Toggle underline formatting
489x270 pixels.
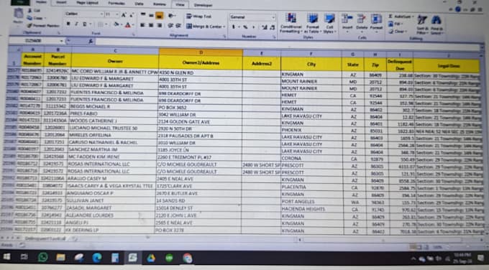[84, 24]
